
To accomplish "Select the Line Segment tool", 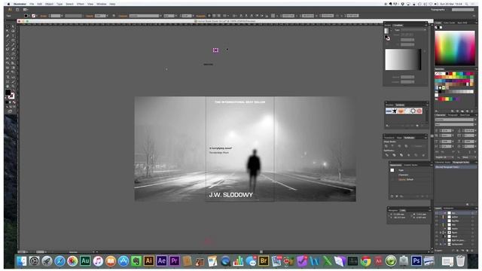I will point(8,40).
